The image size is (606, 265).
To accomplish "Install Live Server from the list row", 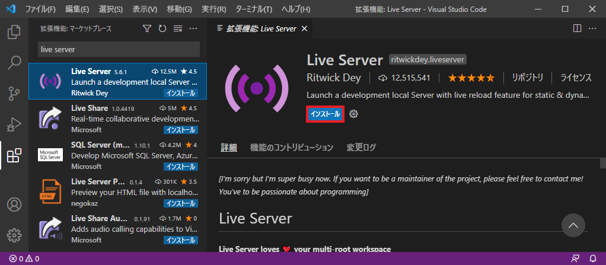I will 181,93.
